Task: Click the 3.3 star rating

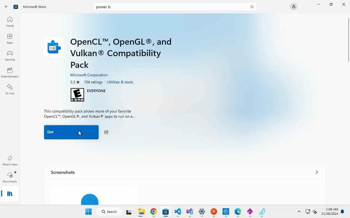Action: [75, 82]
